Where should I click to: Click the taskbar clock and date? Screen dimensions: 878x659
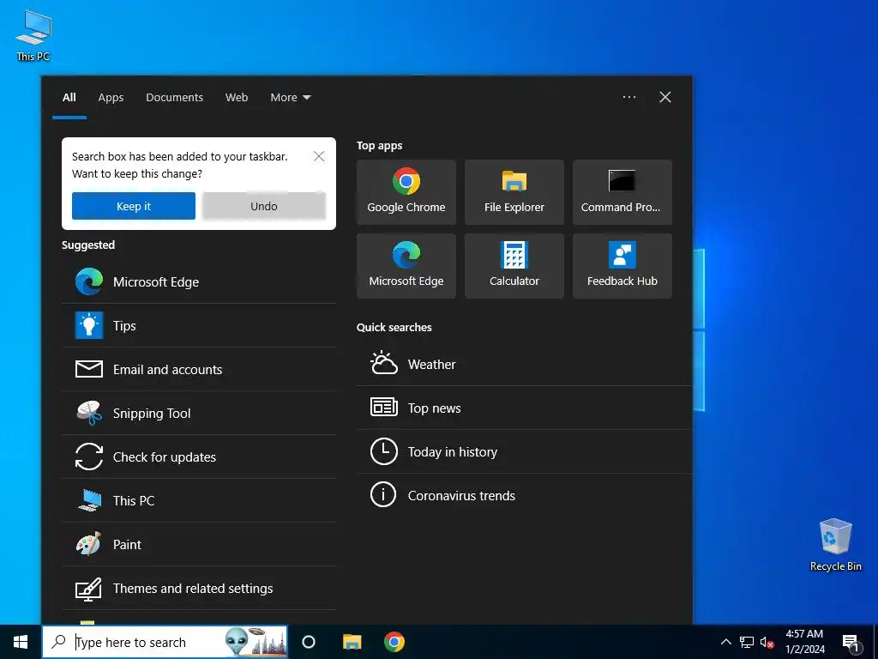tap(804, 642)
